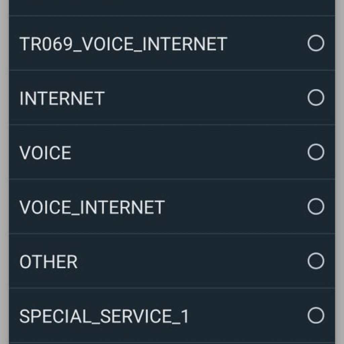
Task: Select the SPECIAL_SERVICE_1 radio button
Action: [x=316, y=316]
